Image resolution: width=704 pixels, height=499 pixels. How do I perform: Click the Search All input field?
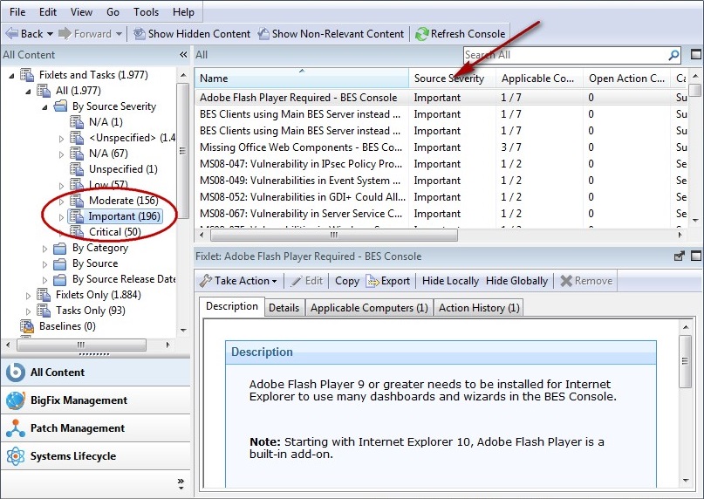click(563, 55)
